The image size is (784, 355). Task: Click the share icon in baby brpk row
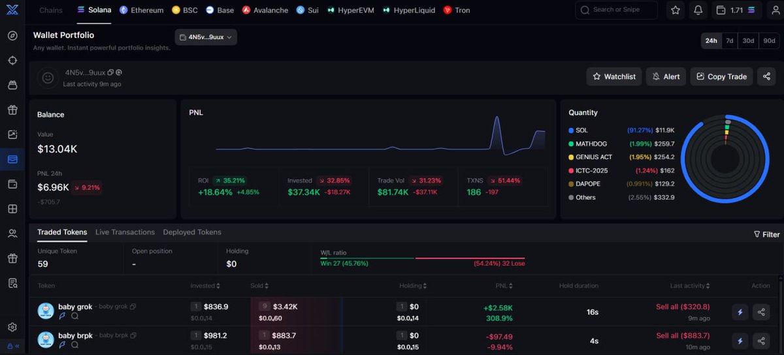pos(761,341)
